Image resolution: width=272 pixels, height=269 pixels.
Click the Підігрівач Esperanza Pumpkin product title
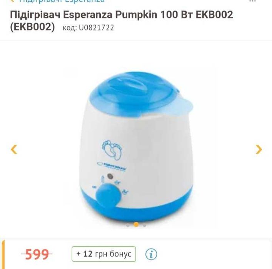pyautogui.click(x=122, y=21)
